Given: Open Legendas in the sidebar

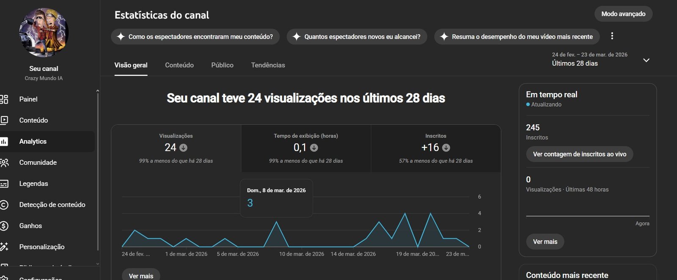Looking at the screenshot, I should coord(47,184).
